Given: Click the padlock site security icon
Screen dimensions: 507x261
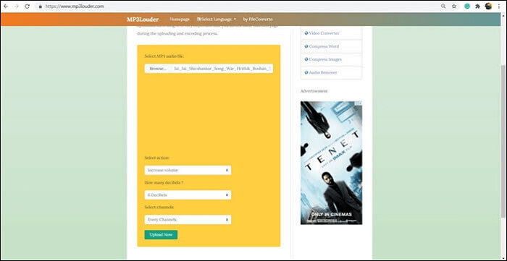Looking at the screenshot, I should (x=40, y=6).
